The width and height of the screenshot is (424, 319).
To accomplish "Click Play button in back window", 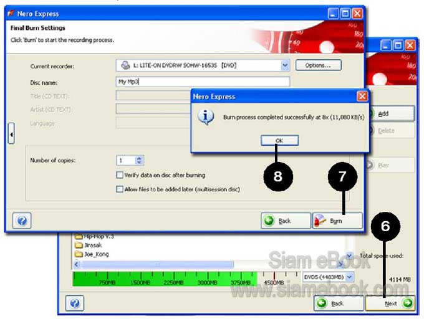I will (x=390, y=165).
